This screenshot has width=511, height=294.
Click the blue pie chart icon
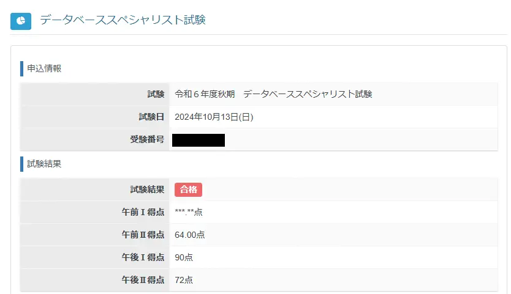tap(21, 21)
